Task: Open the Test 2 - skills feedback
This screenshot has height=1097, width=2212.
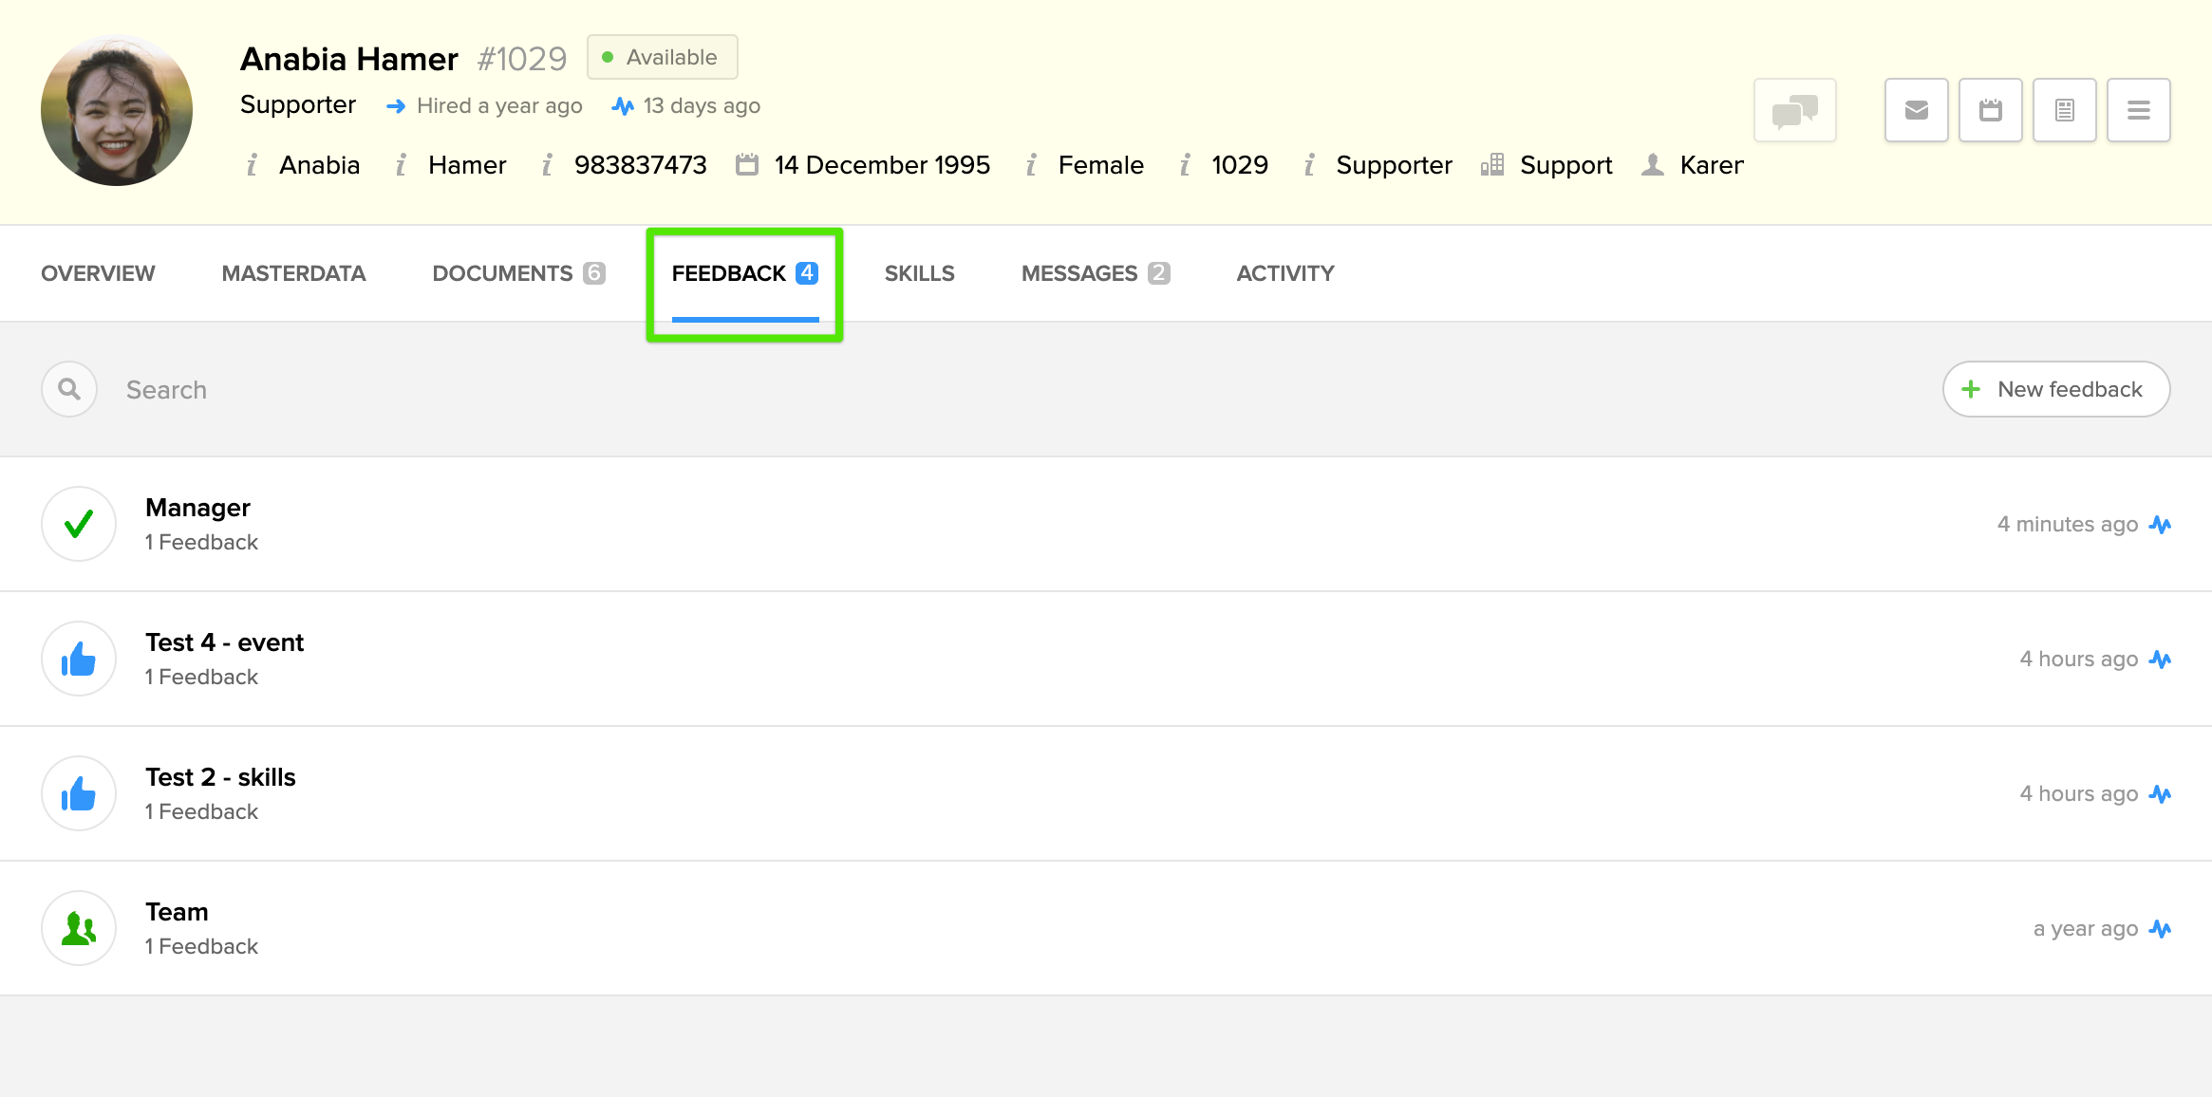Action: click(x=1106, y=793)
